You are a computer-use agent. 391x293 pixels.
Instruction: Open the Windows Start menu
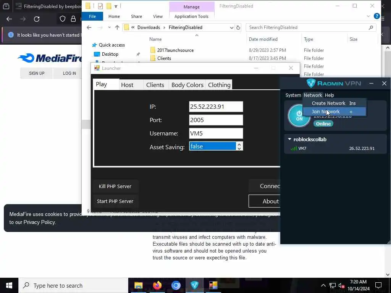pyautogui.click(x=9, y=285)
